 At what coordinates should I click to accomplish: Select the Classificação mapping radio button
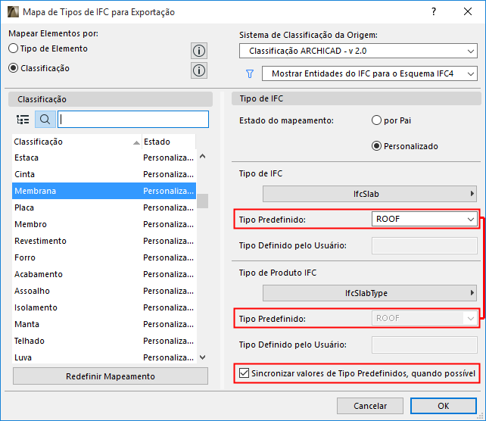pos(14,68)
